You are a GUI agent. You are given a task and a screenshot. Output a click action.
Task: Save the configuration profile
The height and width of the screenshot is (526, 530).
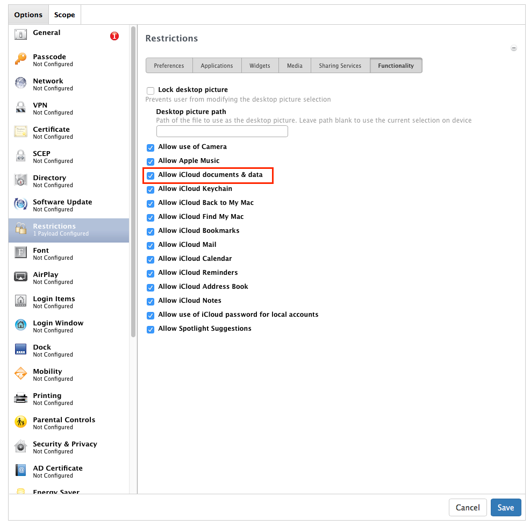[x=506, y=507]
